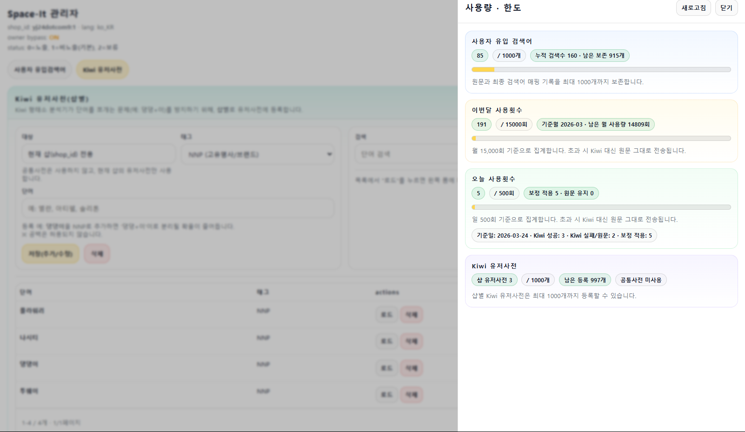Open the 태그 NNP dropdown

259,154
